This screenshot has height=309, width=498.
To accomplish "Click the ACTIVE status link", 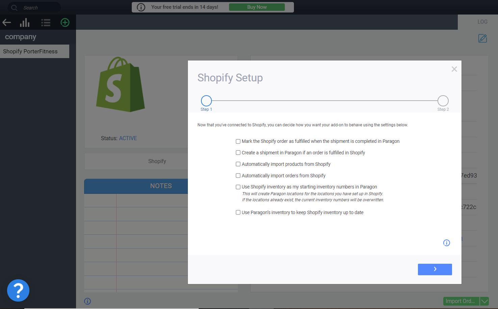I will pyautogui.click(x=128, y=138).
